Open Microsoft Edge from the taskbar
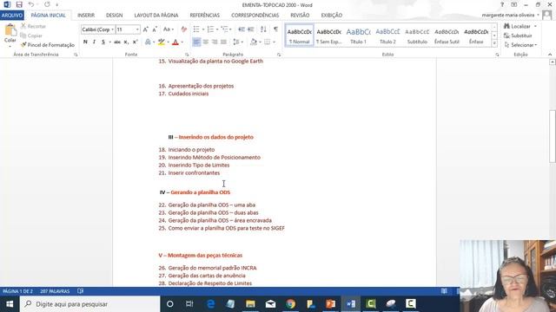Image resolution: width=556 pixels, height=312 pixels. coord(210,304)
